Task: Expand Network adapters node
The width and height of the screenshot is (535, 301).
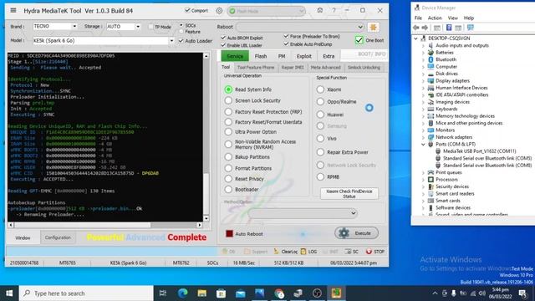Action: click(423, 137)
